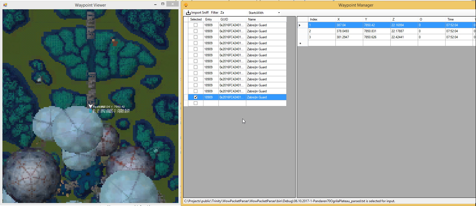Click the O column header

[x=432, y=19]
